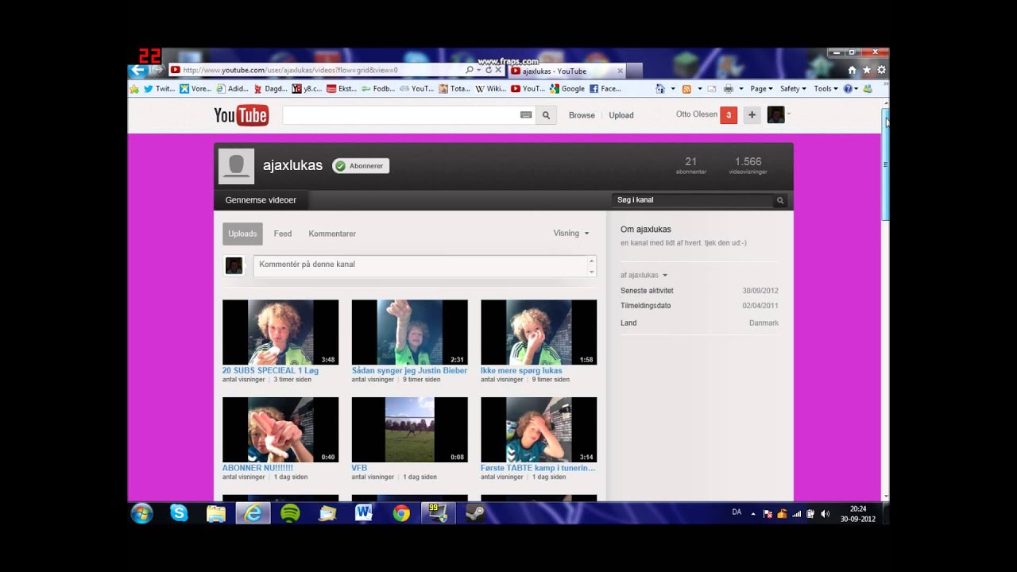Open Microsoft Word from the taskbar
Screen dimensions: 1017x572
coord(364,513)
